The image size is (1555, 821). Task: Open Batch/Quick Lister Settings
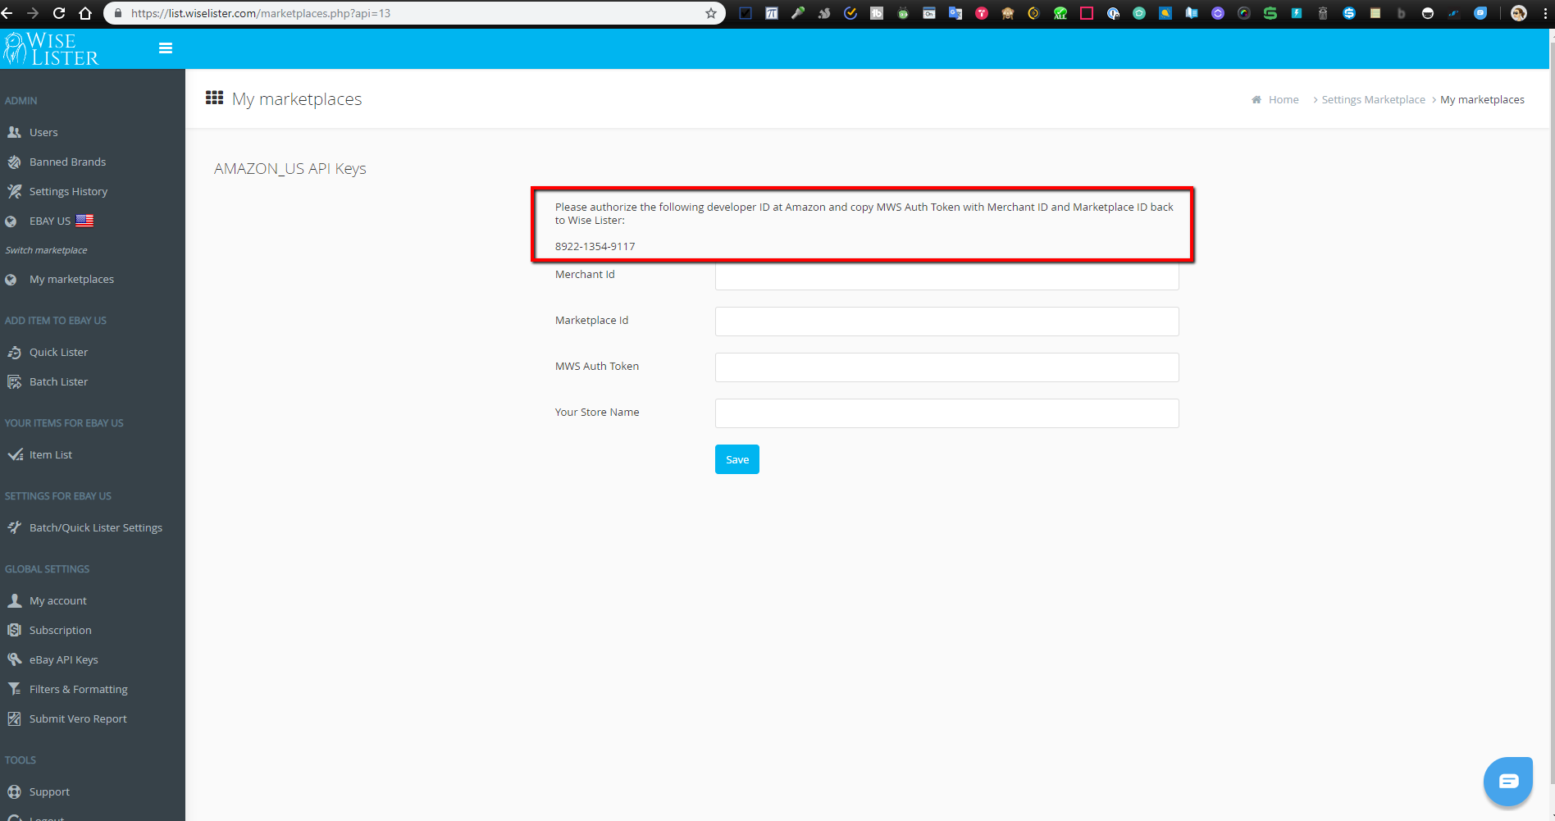pos(96,527)
